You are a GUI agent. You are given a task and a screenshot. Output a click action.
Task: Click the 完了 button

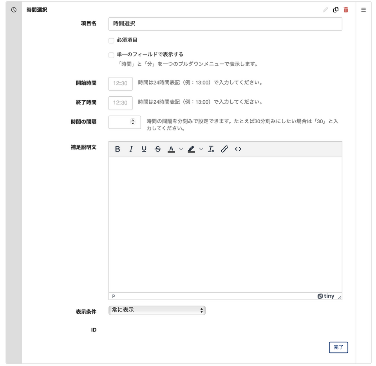338,347
